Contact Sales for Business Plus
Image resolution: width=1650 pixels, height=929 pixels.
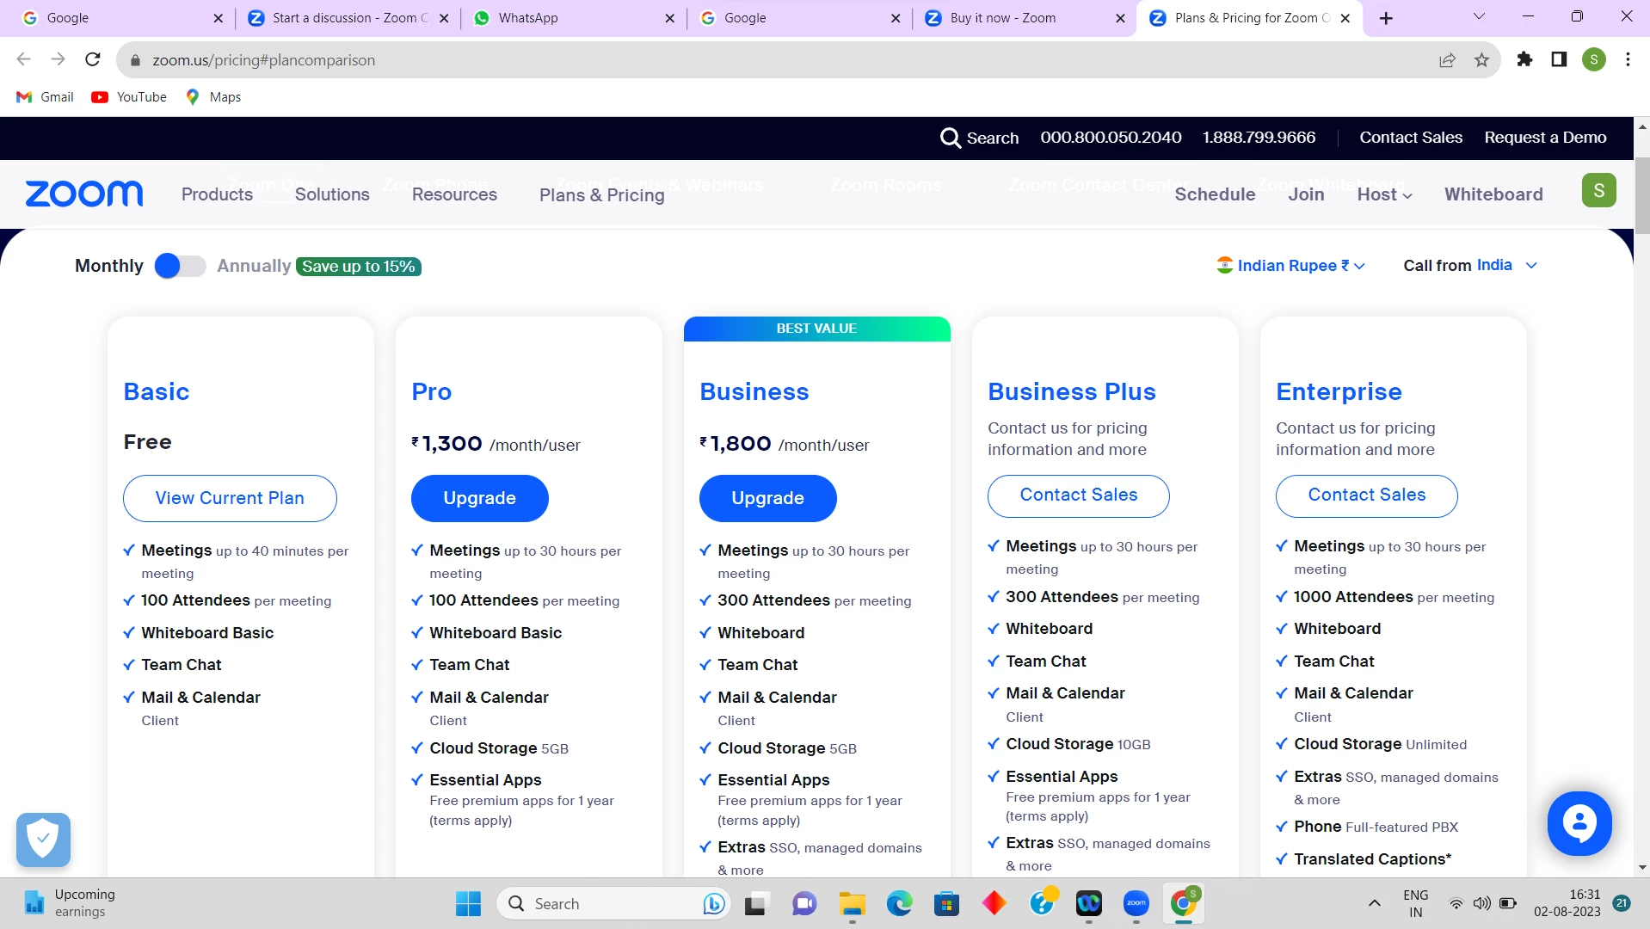click(x=1079, y=495)
